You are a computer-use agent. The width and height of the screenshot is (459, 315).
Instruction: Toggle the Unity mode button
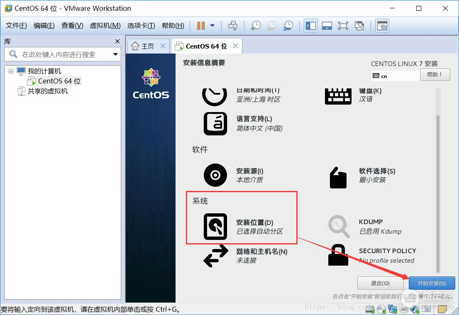click(x=359, y=26)
